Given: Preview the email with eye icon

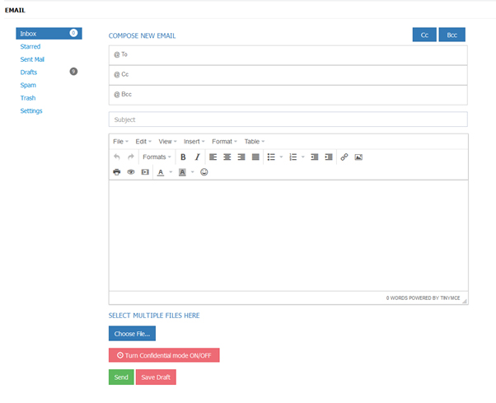Looking at the screenshot, I should pos(131,172).
